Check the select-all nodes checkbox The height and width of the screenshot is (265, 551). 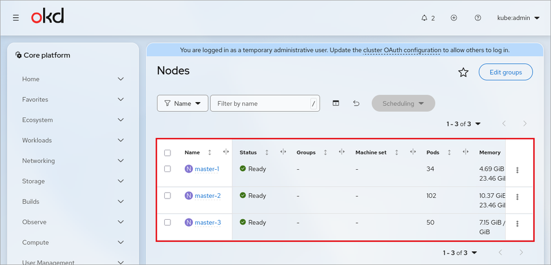point(167,153)
